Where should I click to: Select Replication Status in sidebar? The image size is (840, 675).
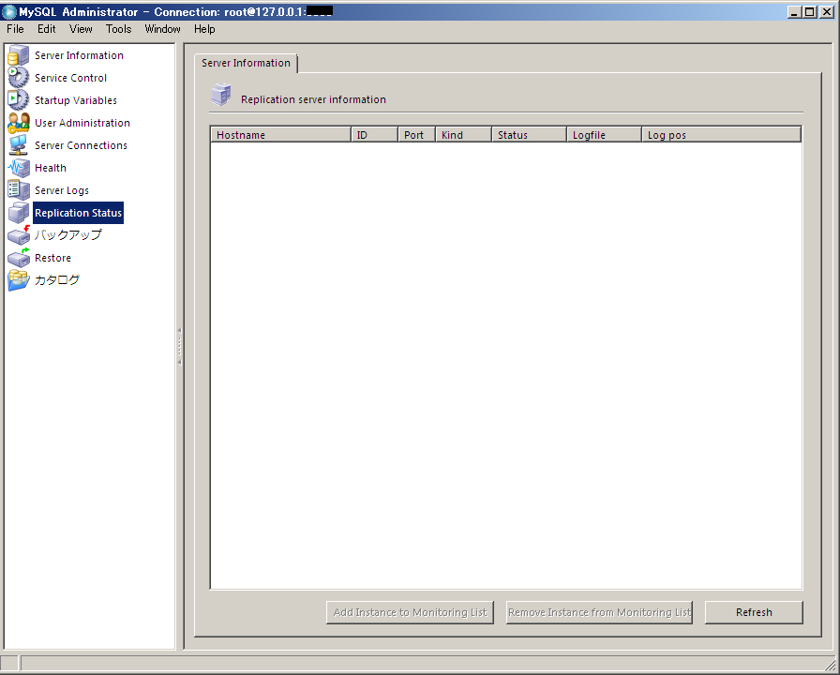click(x=78, y=213)
